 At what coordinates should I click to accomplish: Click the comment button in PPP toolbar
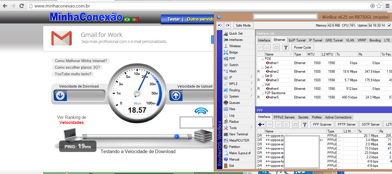click(x=295, y=124)
